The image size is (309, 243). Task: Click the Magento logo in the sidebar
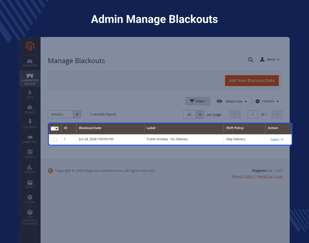30,46
